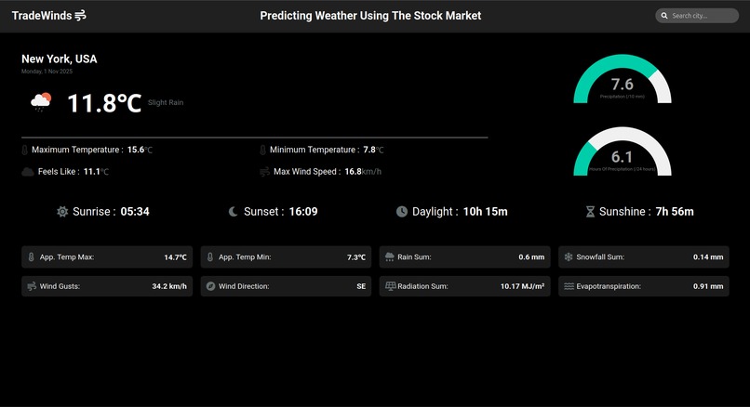750x407 pixels.
Task: Click the Hours of Precipitation gauge 6.1
Action: point(623,151)
